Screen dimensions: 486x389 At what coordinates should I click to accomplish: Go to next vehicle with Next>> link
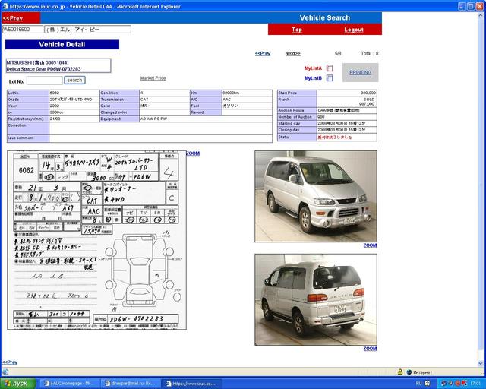click(x=292, y=53)
